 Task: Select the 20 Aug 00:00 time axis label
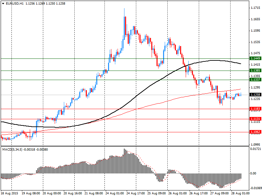coord(52,193)
